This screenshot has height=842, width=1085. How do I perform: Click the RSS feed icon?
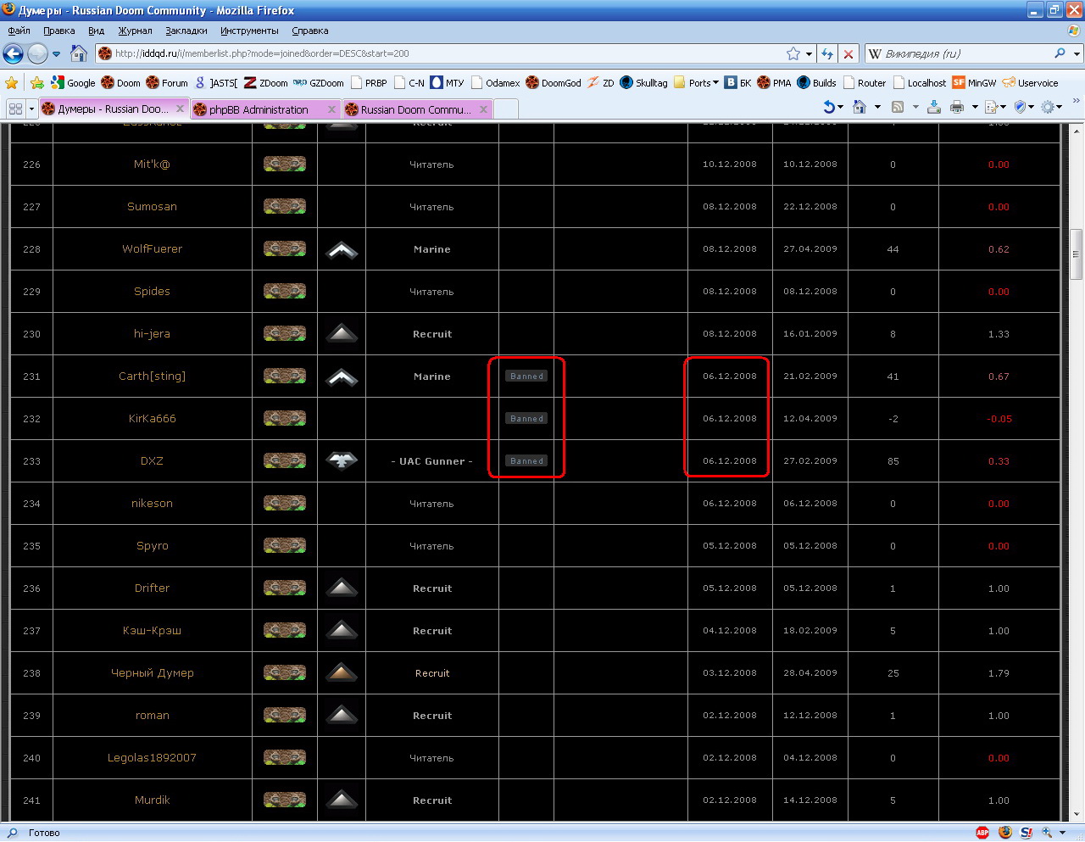tap(898, 107)
